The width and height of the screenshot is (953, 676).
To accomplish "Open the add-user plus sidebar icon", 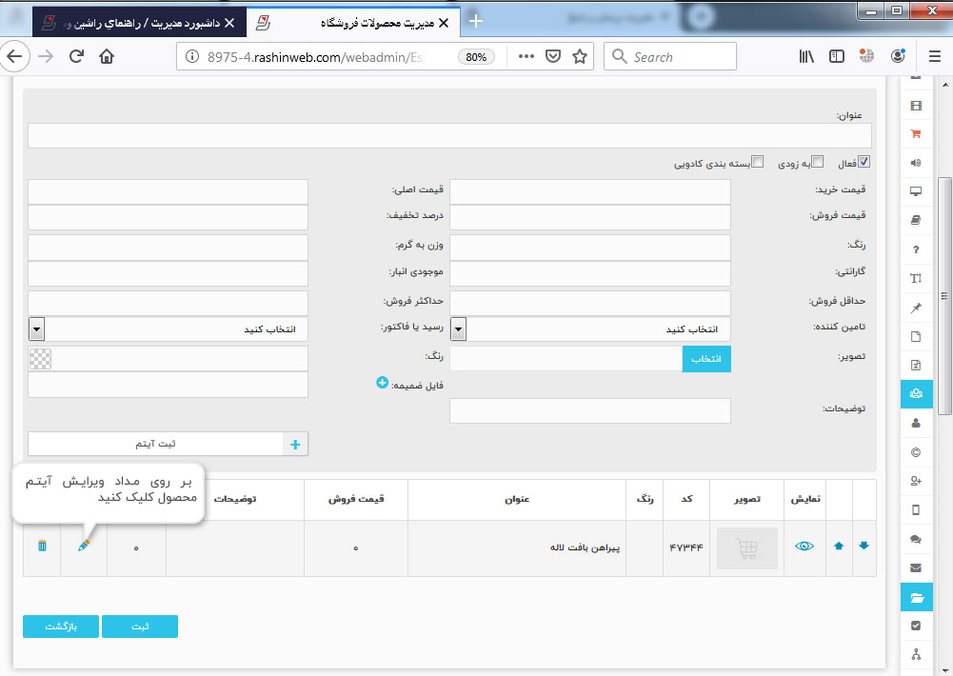I will (916, 480).
